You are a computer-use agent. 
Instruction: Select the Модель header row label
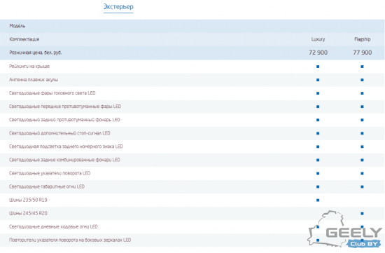coord(17,26)
